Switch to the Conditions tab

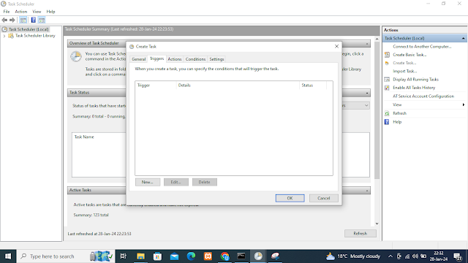[195, 59]
